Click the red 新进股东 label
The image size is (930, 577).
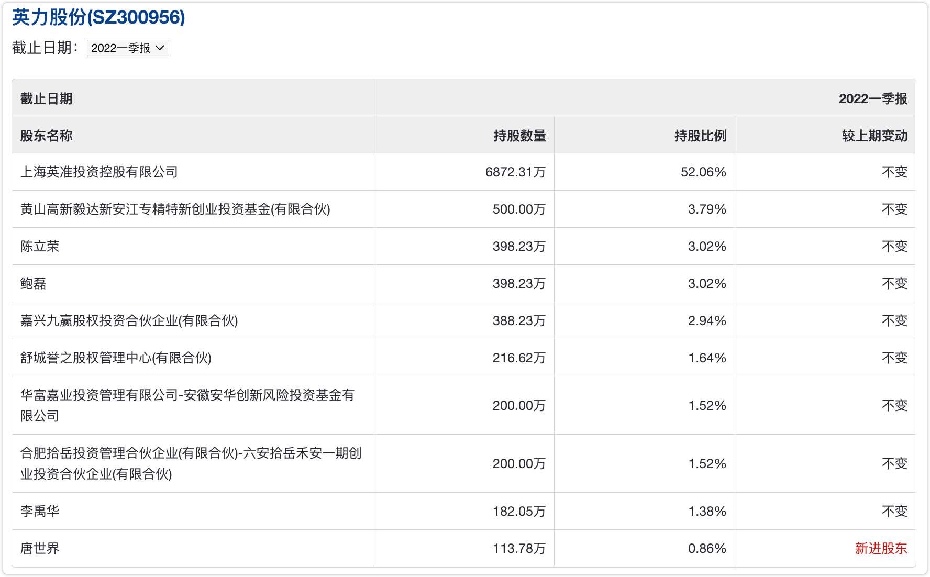[881, 548]
